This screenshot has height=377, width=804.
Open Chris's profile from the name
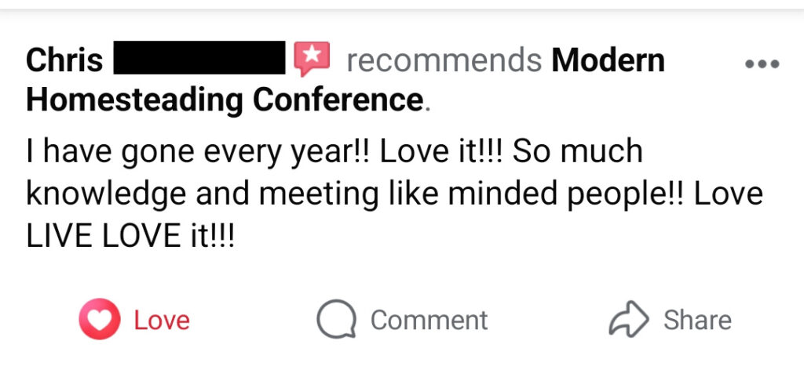coord(64,60)
